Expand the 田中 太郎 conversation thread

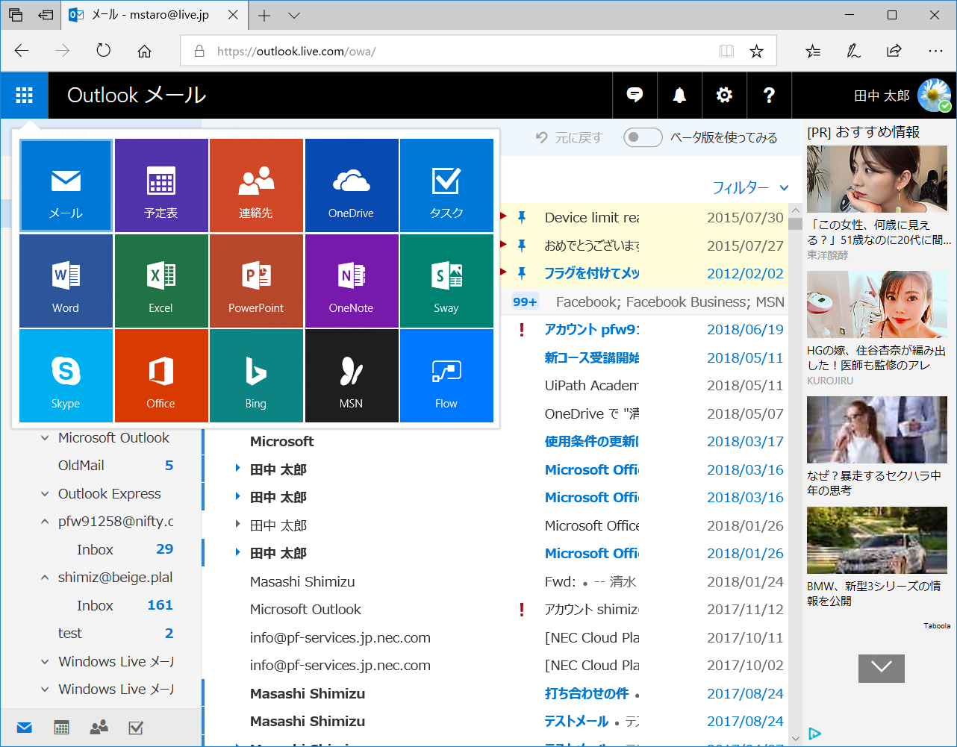pos(238,469)
